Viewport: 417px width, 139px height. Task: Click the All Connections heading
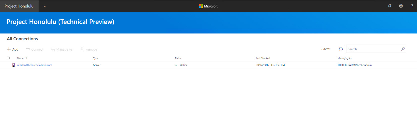tap(22, 39)
